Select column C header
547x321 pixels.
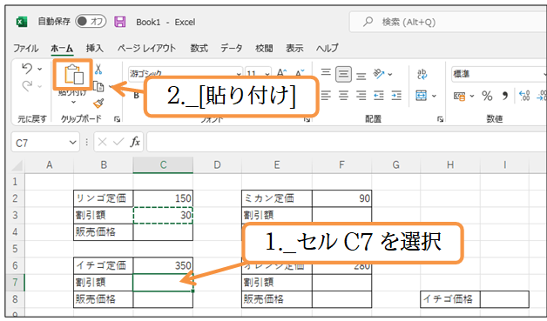coord(163,165)
